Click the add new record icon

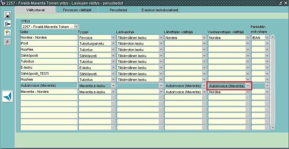(x=7, y=33)
